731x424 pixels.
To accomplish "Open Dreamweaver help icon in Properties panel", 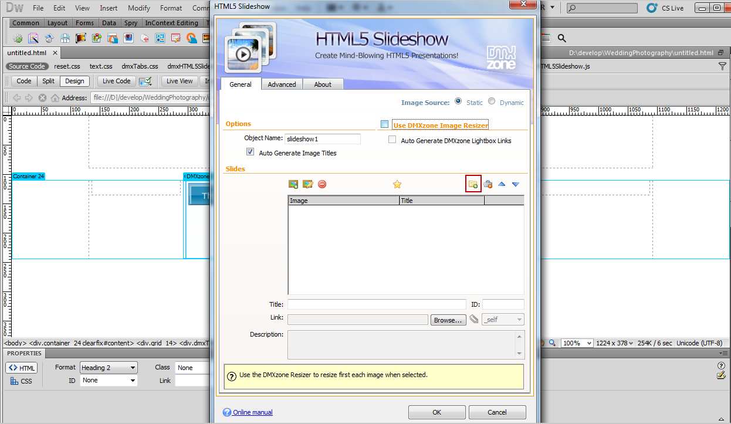I will [x=721, y=366].
